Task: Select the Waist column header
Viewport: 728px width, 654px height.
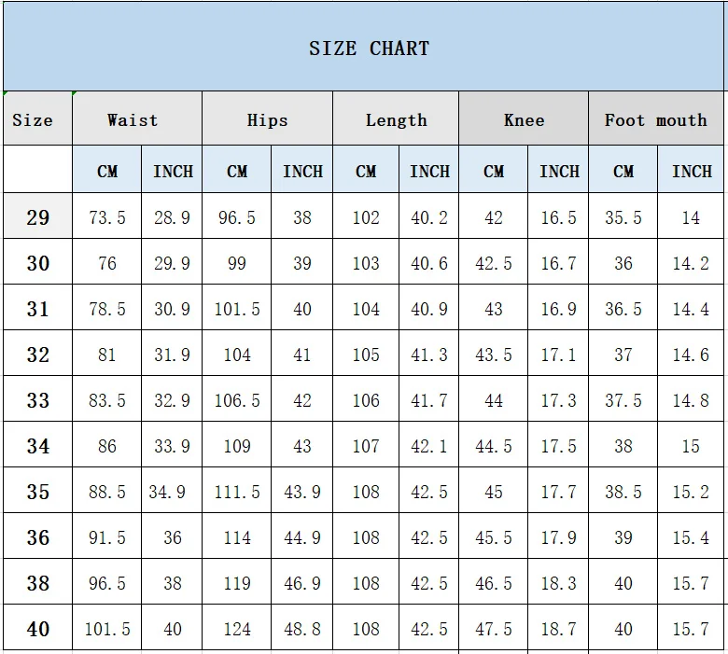Action: point(133,120)
